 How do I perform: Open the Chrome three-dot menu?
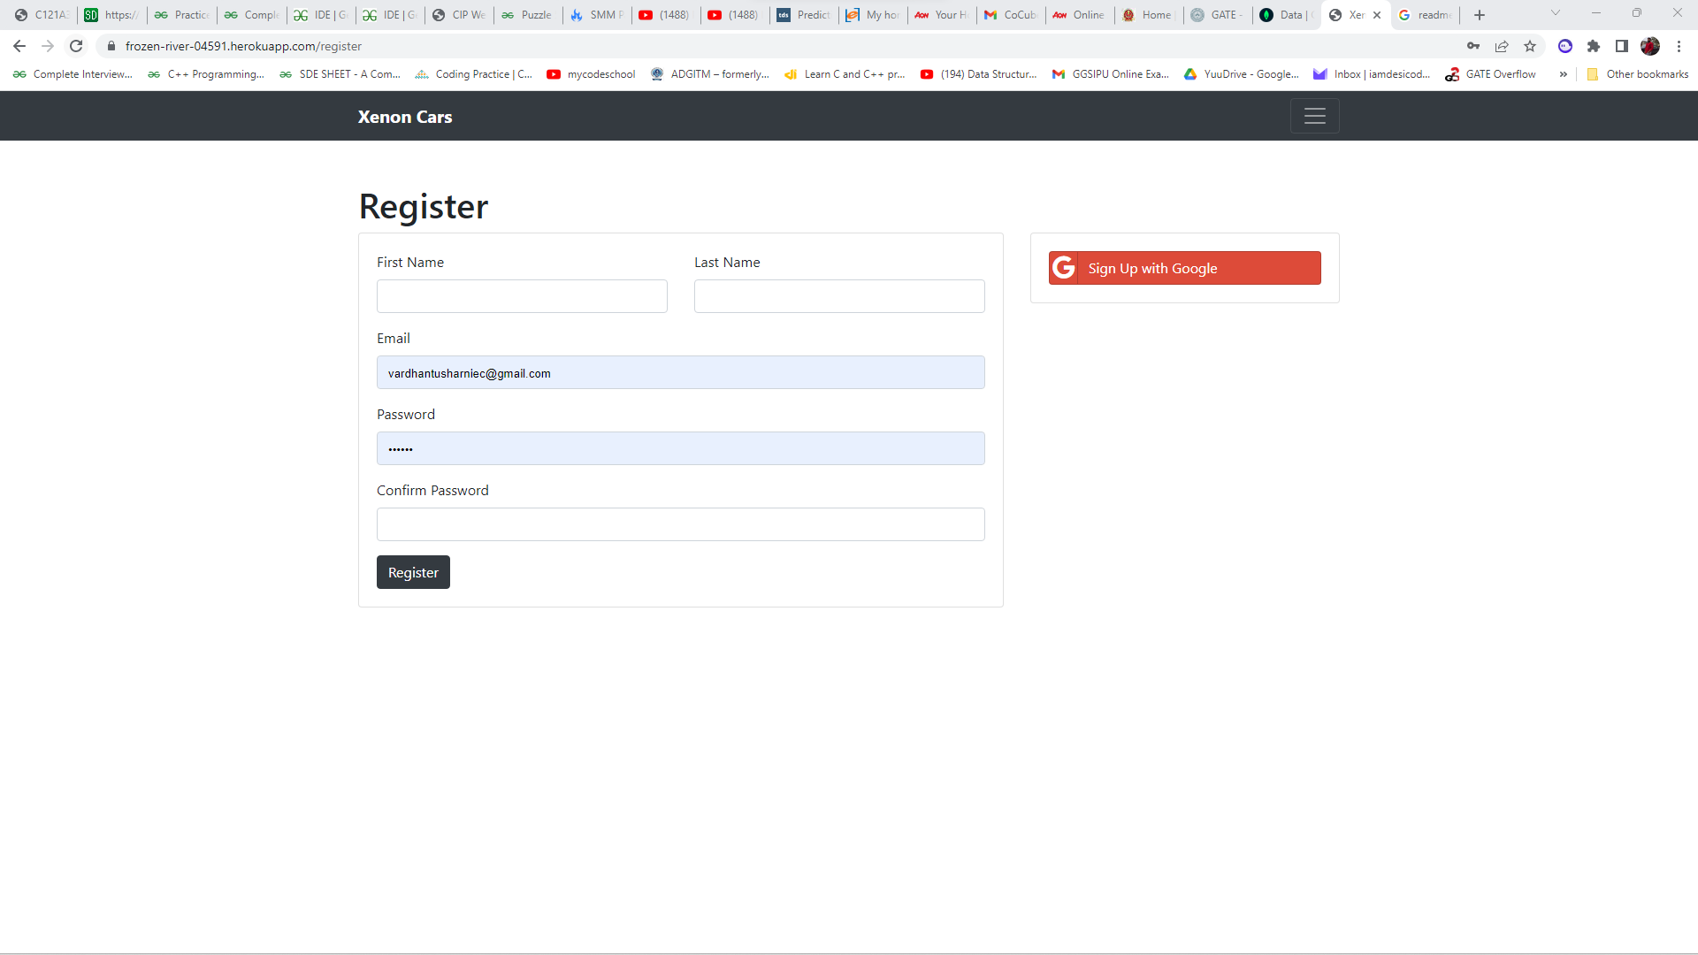pos(1679,46)
